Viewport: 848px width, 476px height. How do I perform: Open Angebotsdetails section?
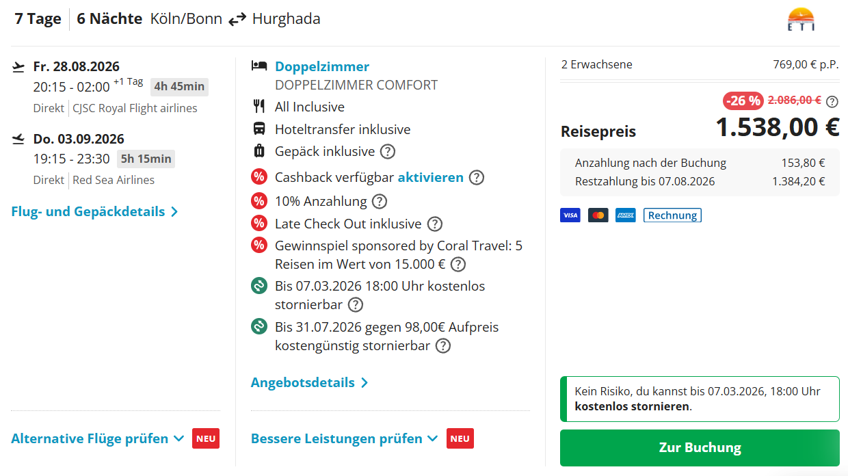(309, 383)
